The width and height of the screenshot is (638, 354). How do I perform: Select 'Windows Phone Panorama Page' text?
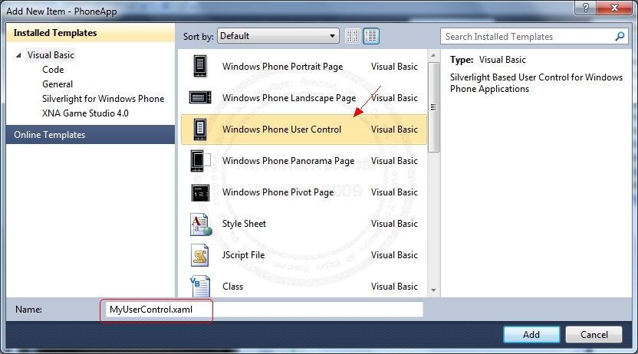tap(288, 161)
